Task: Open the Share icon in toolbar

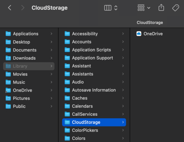Action: point(161,7)
